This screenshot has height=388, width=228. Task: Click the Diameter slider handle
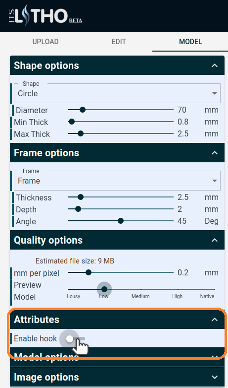[x=83, y=110]
